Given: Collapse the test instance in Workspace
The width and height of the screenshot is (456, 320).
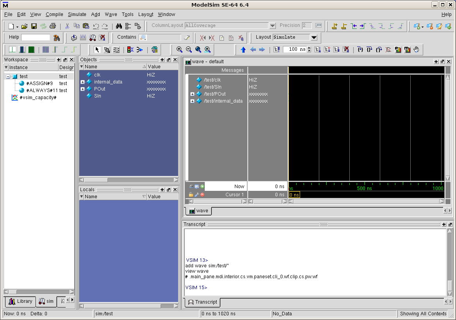Looking at the screenshot, I should coord(8,76).
